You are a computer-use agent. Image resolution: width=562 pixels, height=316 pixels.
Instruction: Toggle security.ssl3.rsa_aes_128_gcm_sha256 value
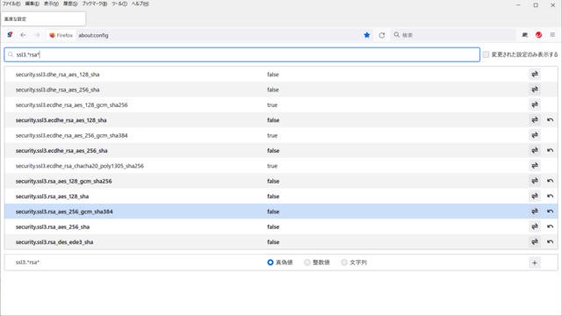[535, 181]
